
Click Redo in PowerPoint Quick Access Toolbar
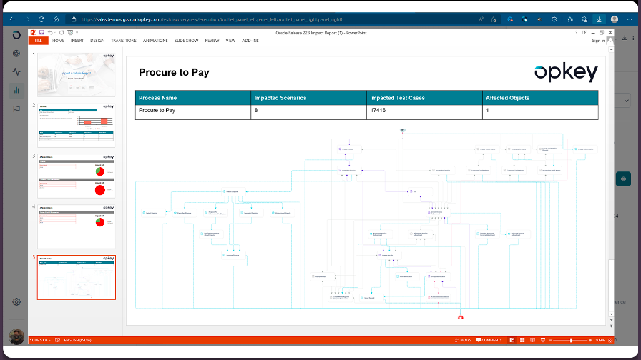click(62, 32)
